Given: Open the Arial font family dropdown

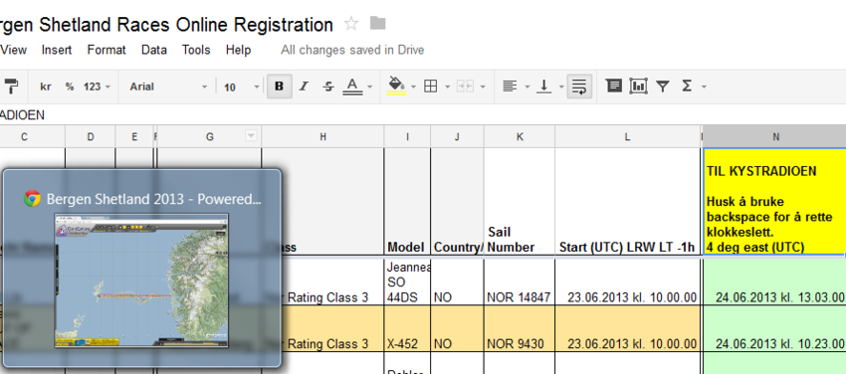Looking at the screenshot, I should tap(168, 87).
